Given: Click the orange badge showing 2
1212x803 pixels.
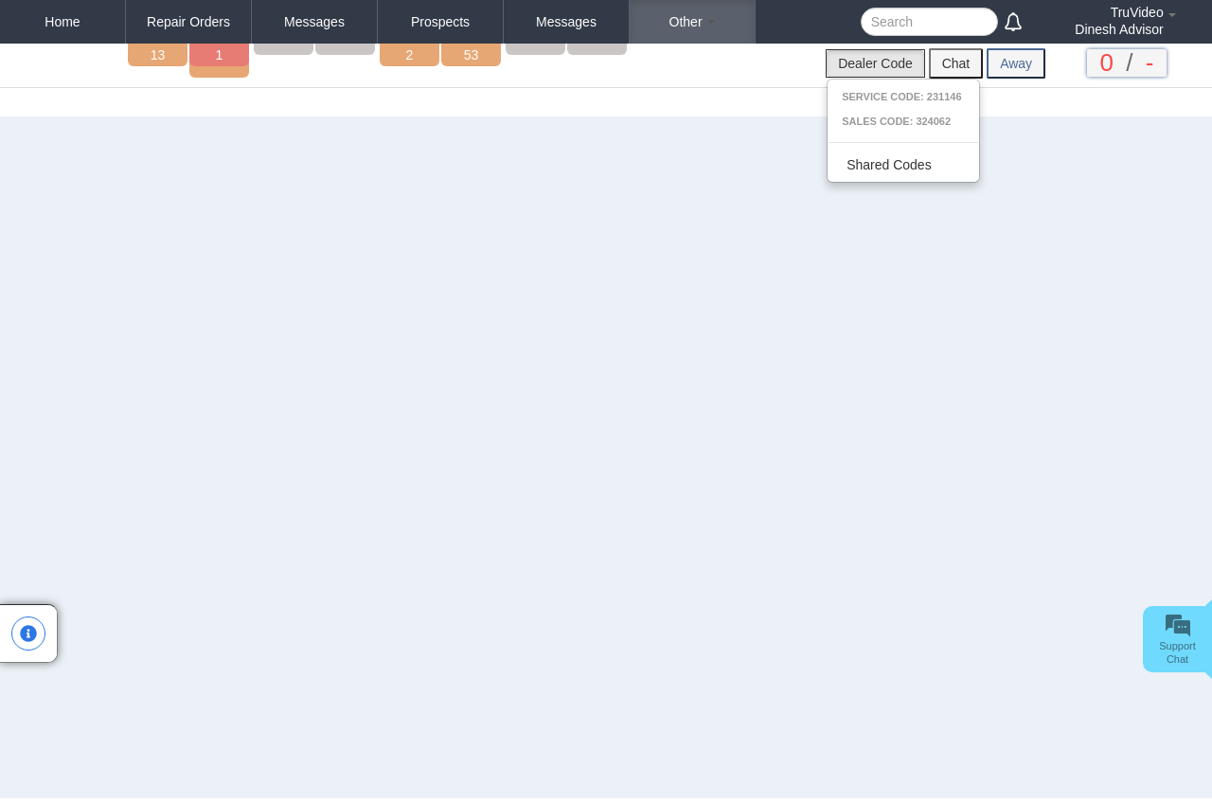Looking at the screenshot, I should (409, 55).
